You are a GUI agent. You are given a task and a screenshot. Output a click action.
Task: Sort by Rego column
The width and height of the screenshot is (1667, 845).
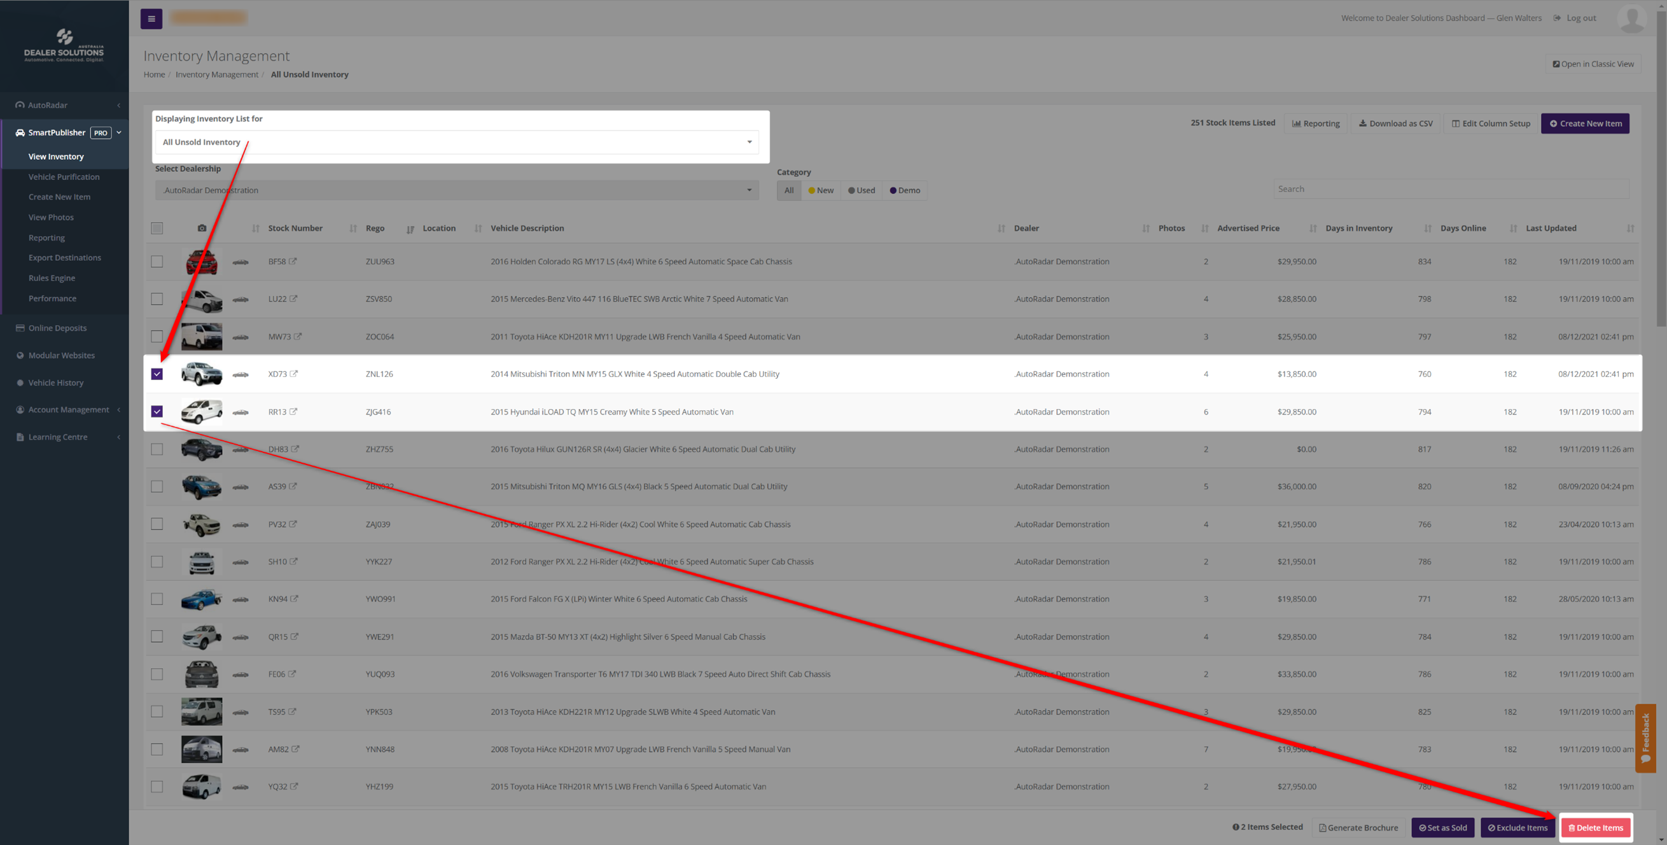point(410,228)
